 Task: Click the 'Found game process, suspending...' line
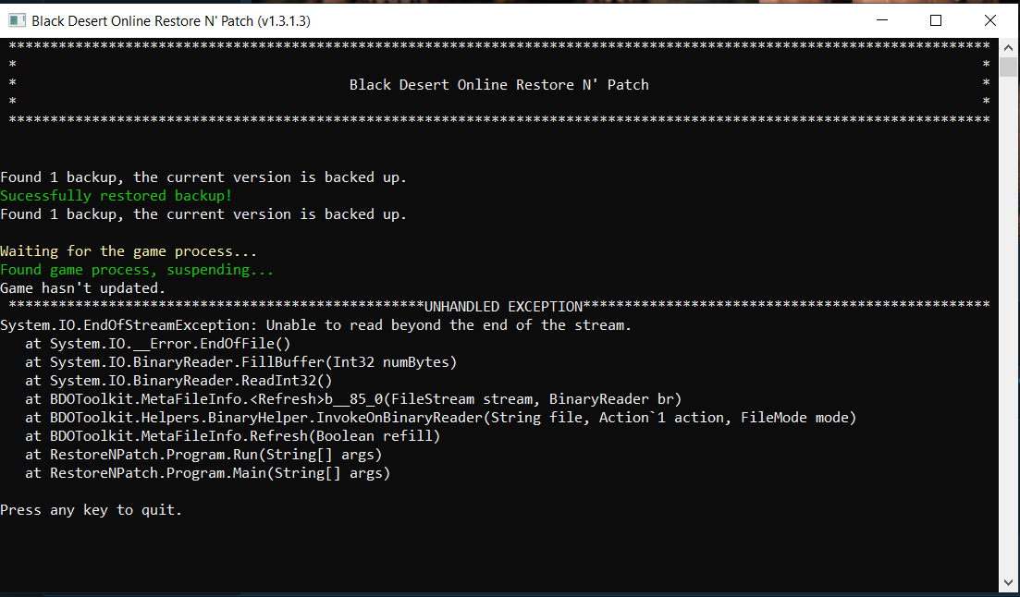pyautogui.click(x=137, y=270)
